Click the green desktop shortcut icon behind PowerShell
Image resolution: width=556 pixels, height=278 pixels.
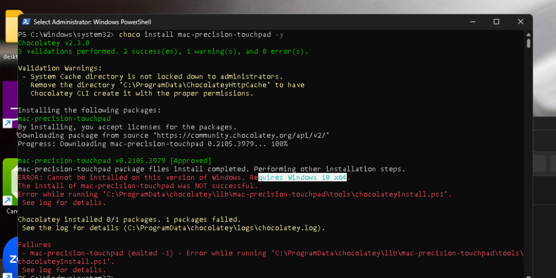[10, 182]
